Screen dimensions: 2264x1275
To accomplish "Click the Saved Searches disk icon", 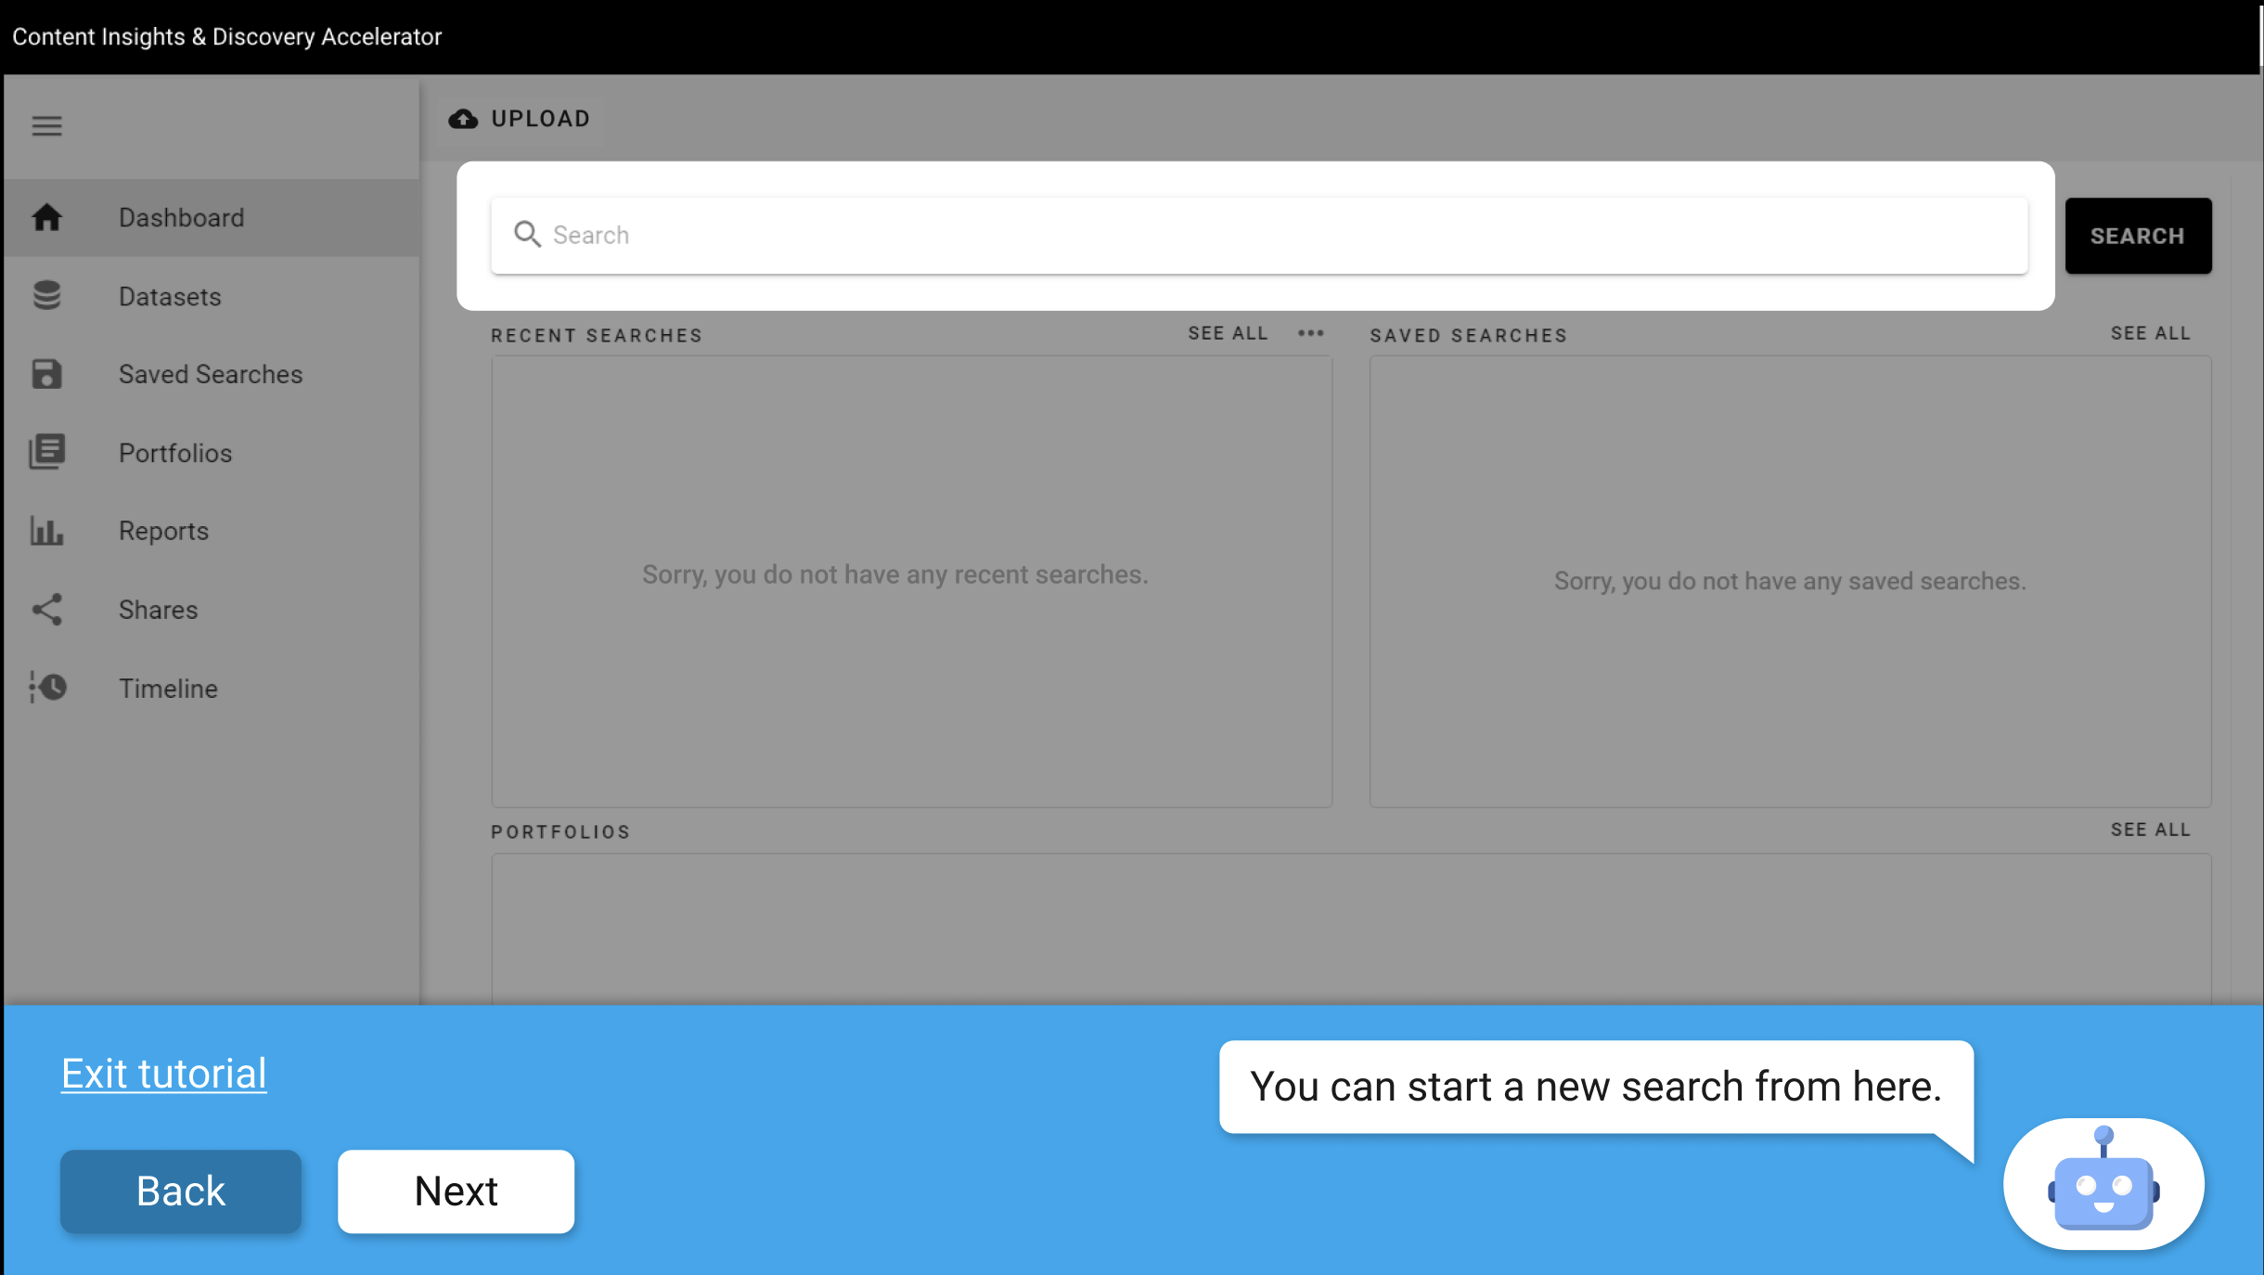I will click(46, 374).
